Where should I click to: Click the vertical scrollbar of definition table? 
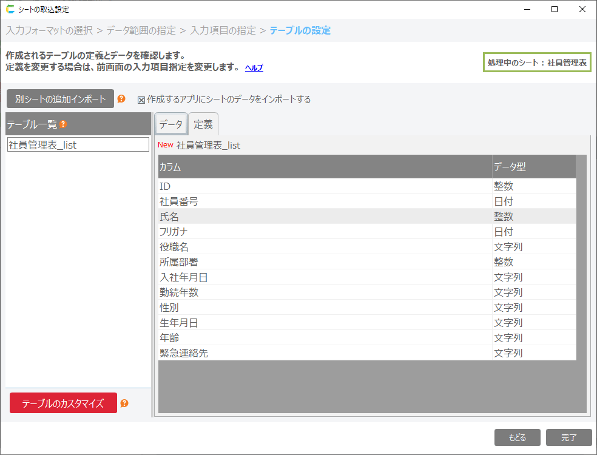[x=581, y=273]
